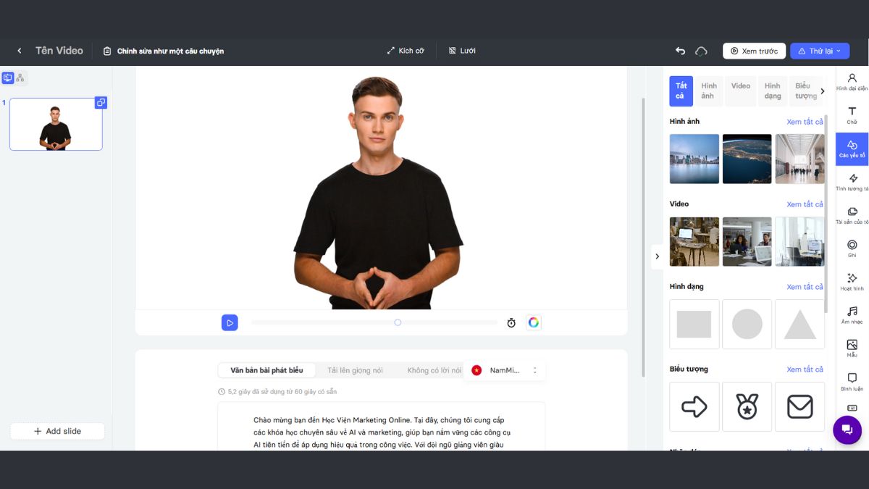This screenshot has width=869, height=489.
Task: Switch to slide list view
Action: pyautogui.click(x=8, y=78)
